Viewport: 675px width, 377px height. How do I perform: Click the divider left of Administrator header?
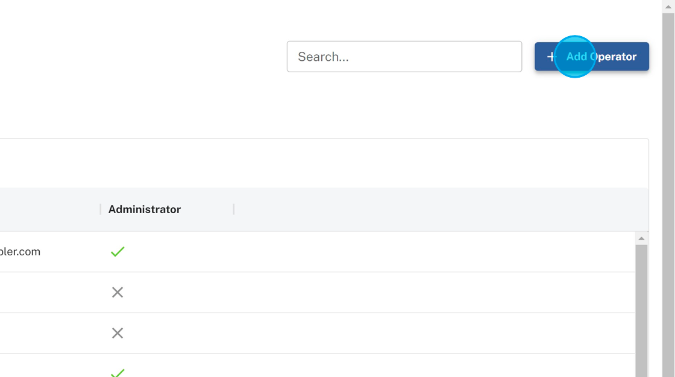click(101, 210)
